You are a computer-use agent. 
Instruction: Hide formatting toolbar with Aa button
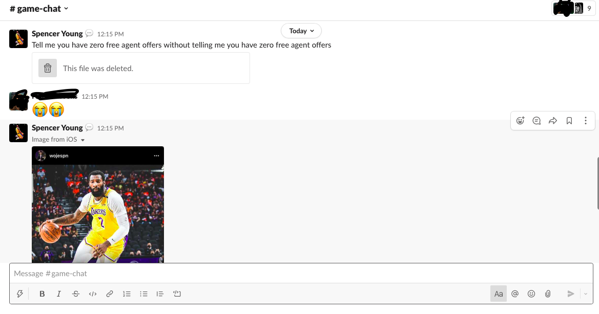click(x=499, y=294)
